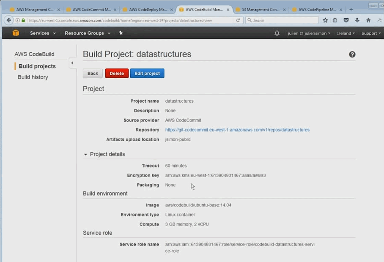The image size is (384, 262).
Task: Open the bookmarks list icon
Action: tap(335, 20)
